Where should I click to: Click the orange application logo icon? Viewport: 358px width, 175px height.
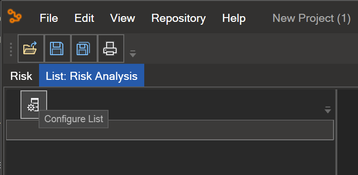[14, 16]
